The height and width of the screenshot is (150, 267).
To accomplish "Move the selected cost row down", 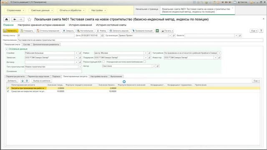I will (x=27, y=81).
